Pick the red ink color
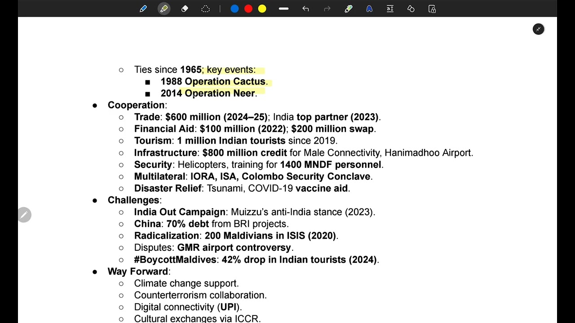The image size is (575, 323). point(248,9)
